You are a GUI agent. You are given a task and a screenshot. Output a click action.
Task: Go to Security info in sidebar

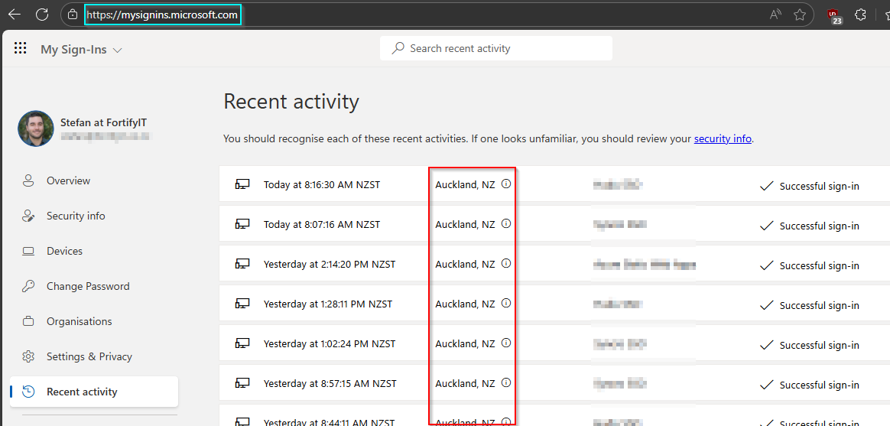pyautogui.click(x=76, y=216)
